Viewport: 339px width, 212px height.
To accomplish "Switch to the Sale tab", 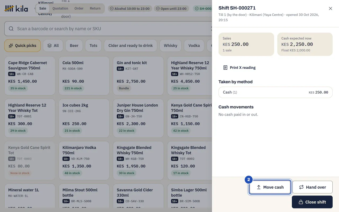I will pyautogui.click(x=43, y=8).
